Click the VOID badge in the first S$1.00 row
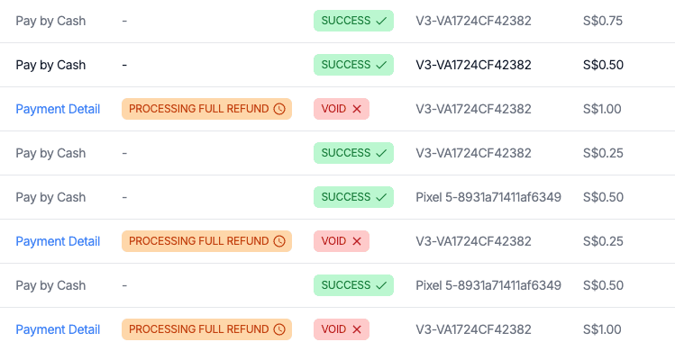The image size is (675, 351). tap(342, 109)
